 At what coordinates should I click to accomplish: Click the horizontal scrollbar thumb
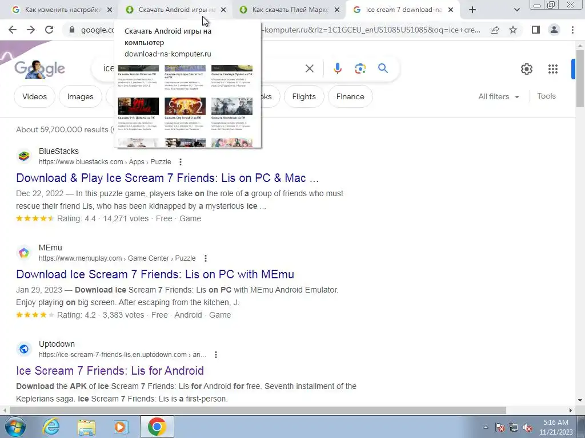tap(258, 410)
